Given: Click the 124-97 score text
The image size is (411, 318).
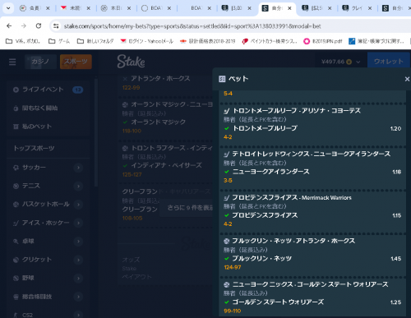Looking at the screenshot, I should pos(233,267).
